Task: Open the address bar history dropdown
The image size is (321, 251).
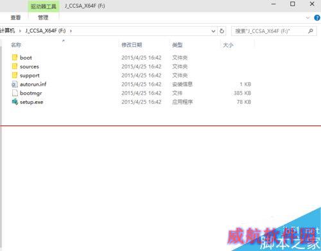Action: pos(213,31)
